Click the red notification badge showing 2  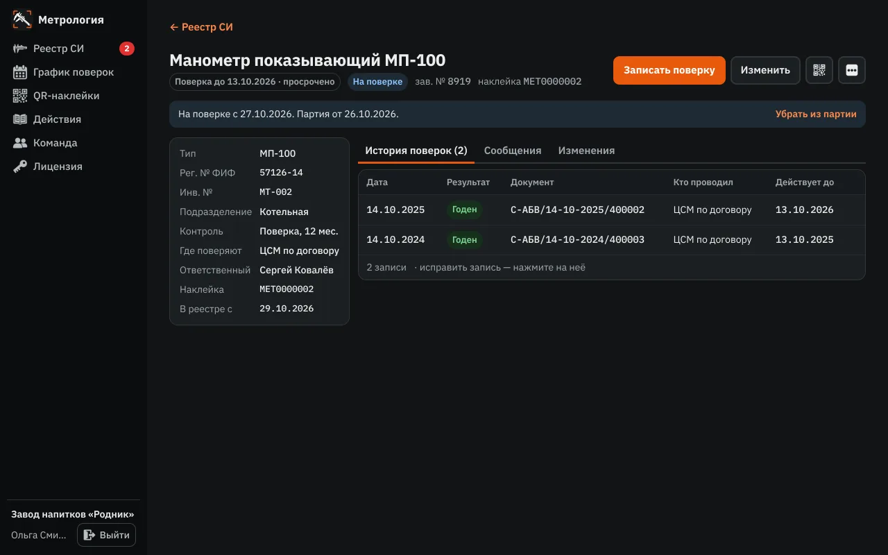(126, 49)
